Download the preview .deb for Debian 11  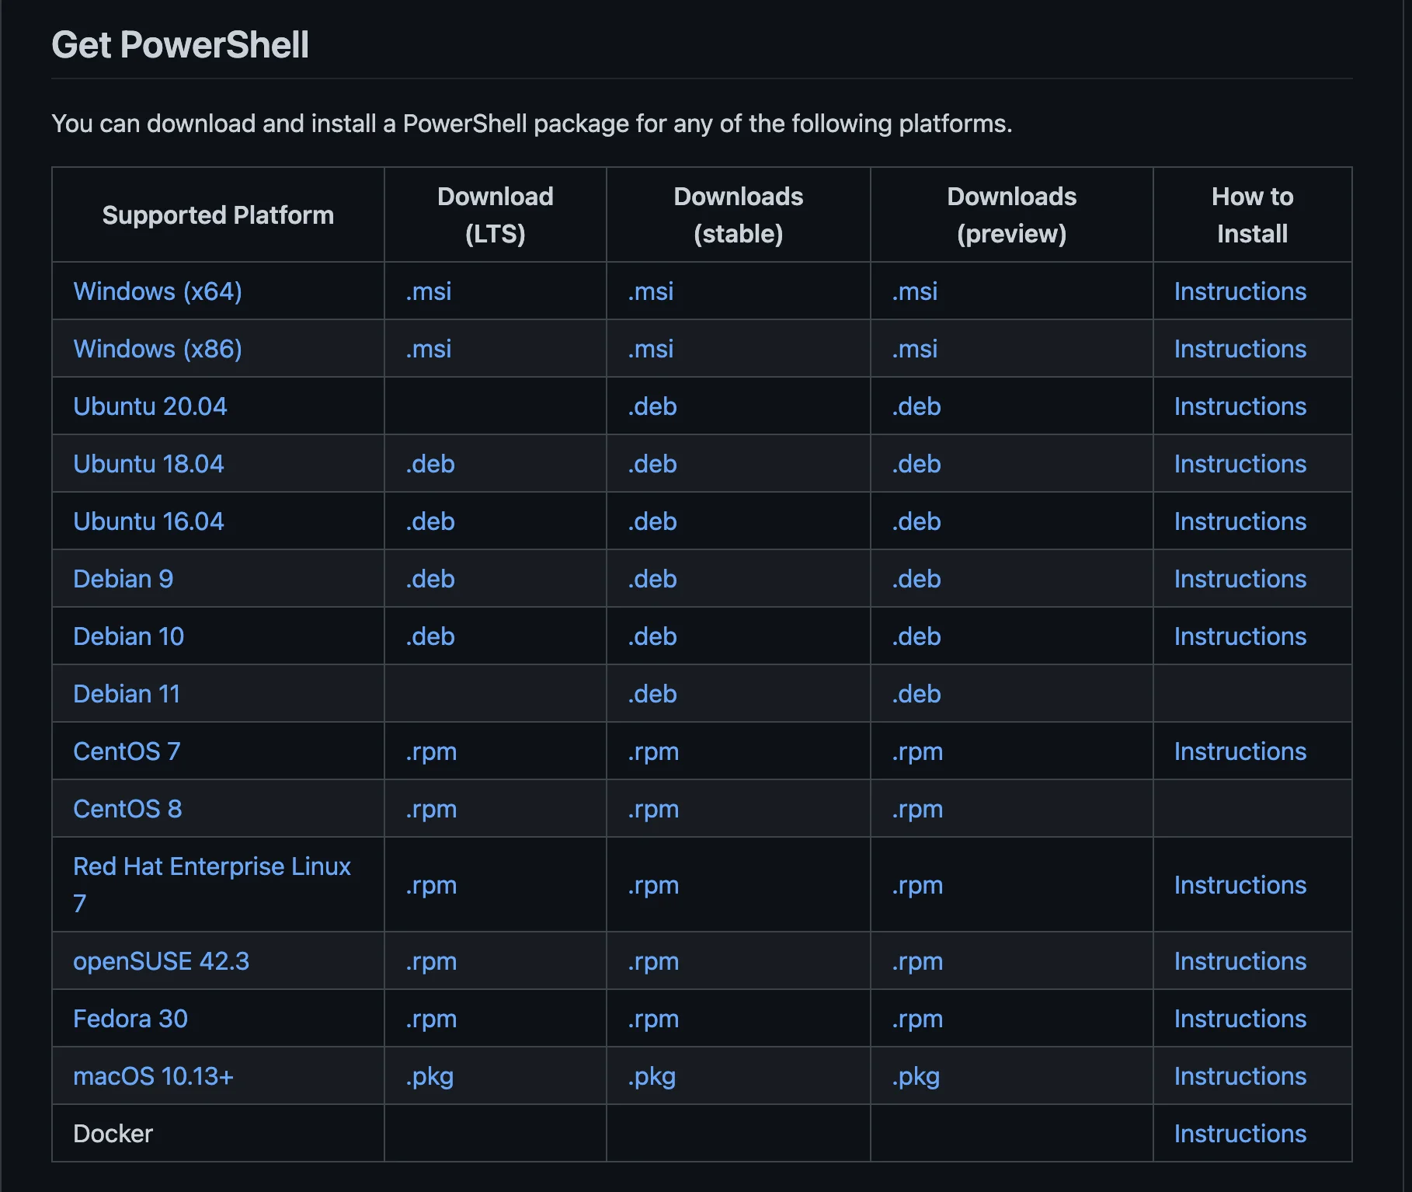[x=916, y=694]
